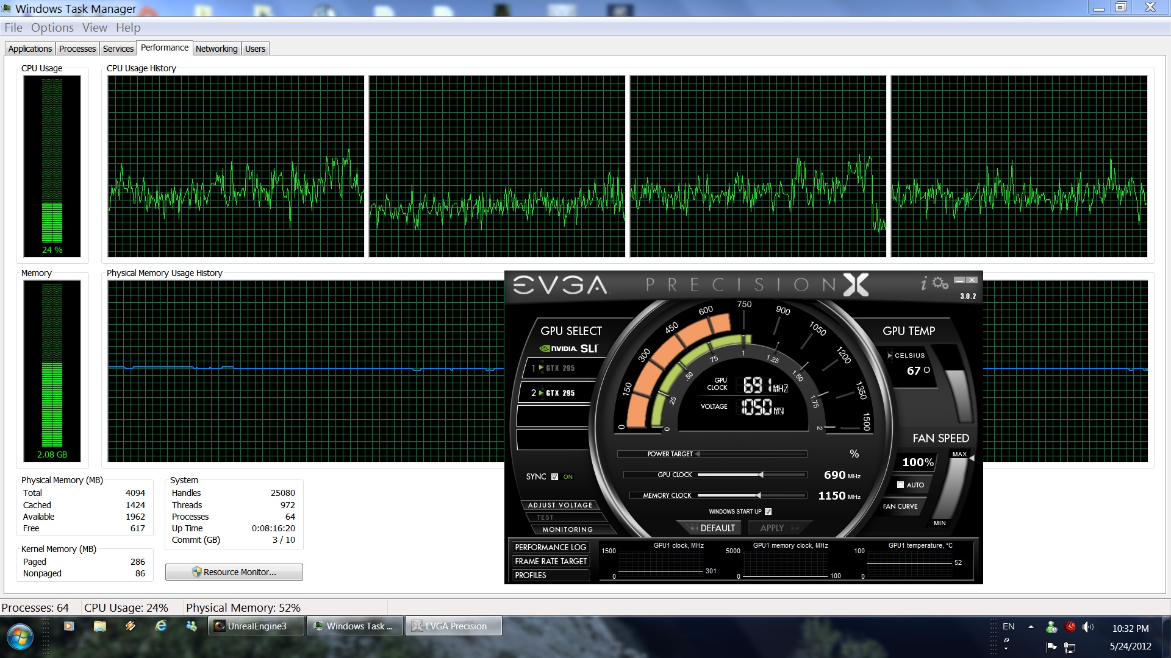This screenshot has width=1171, height=658.
Task: Click the Celsius unit switch arrow
Action: 890,355
